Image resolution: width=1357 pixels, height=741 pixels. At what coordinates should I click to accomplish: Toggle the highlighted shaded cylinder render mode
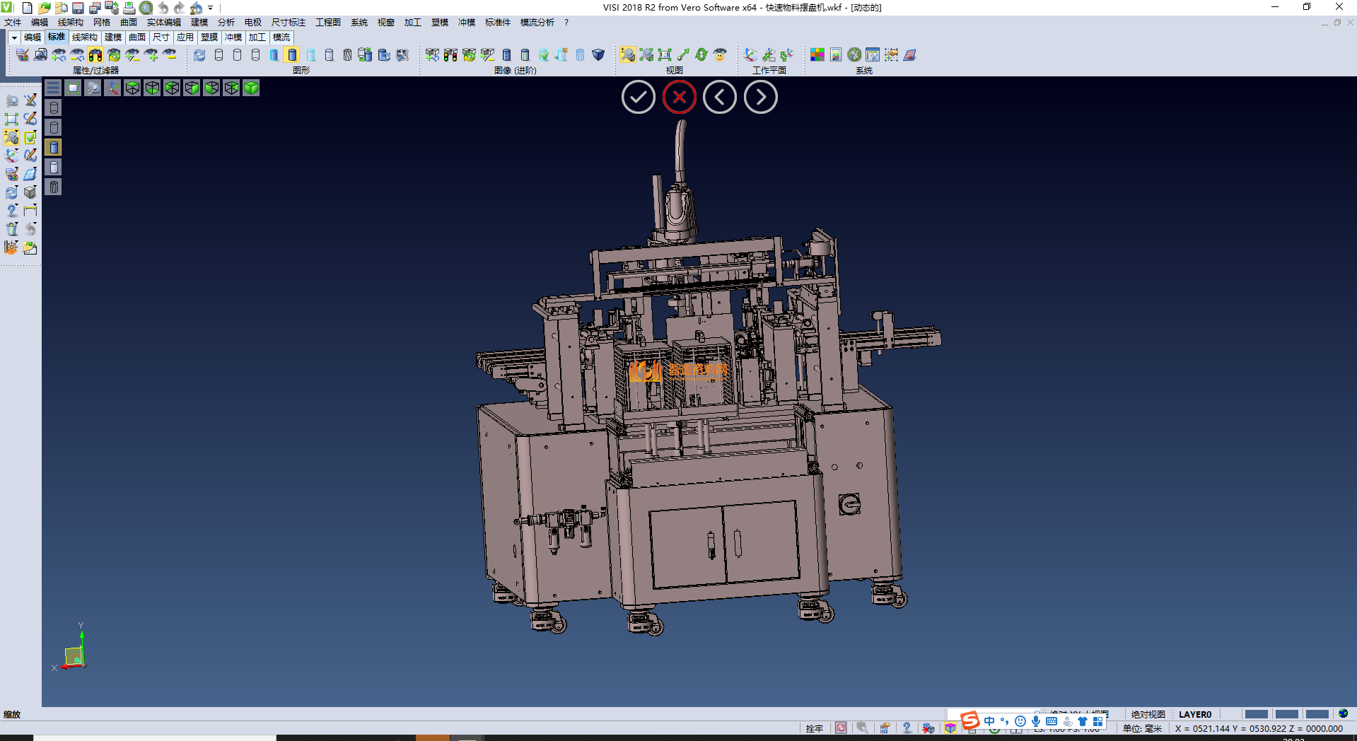[292, 55]
